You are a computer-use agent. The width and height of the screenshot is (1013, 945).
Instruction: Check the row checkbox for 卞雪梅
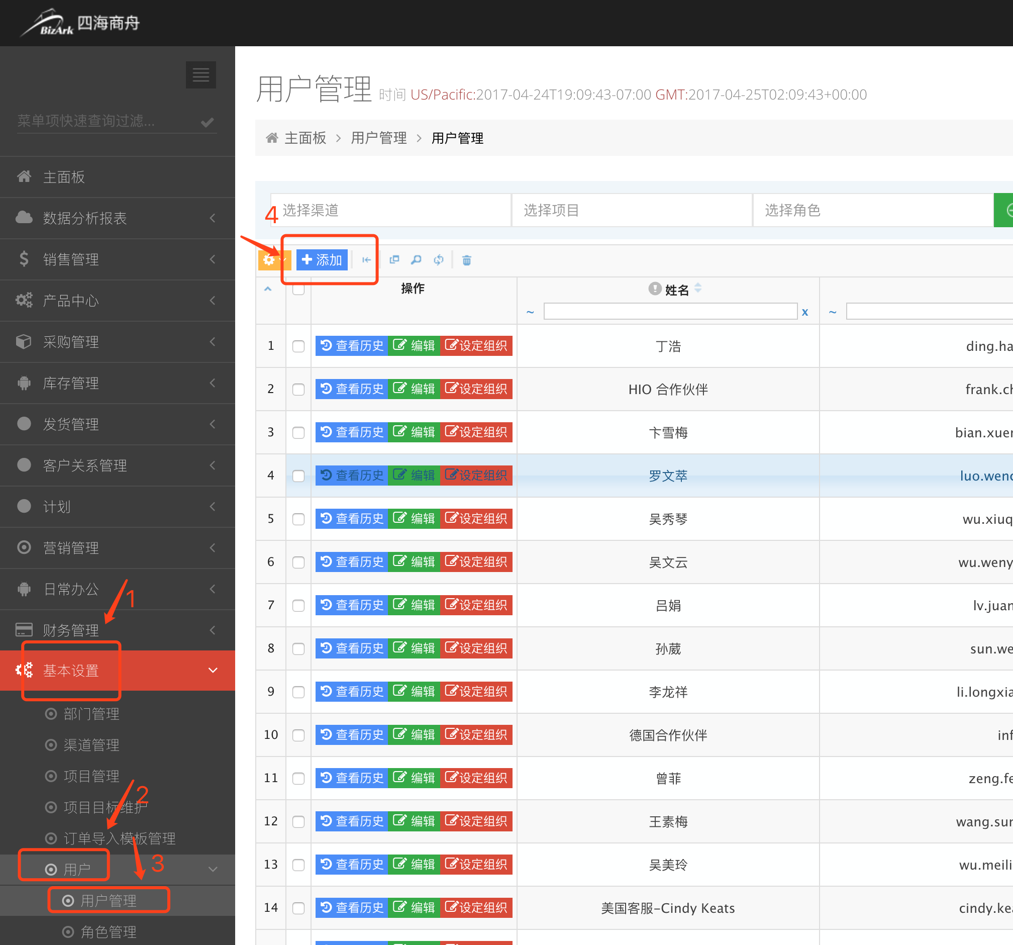pyautogui.click(x=298, y=433)
